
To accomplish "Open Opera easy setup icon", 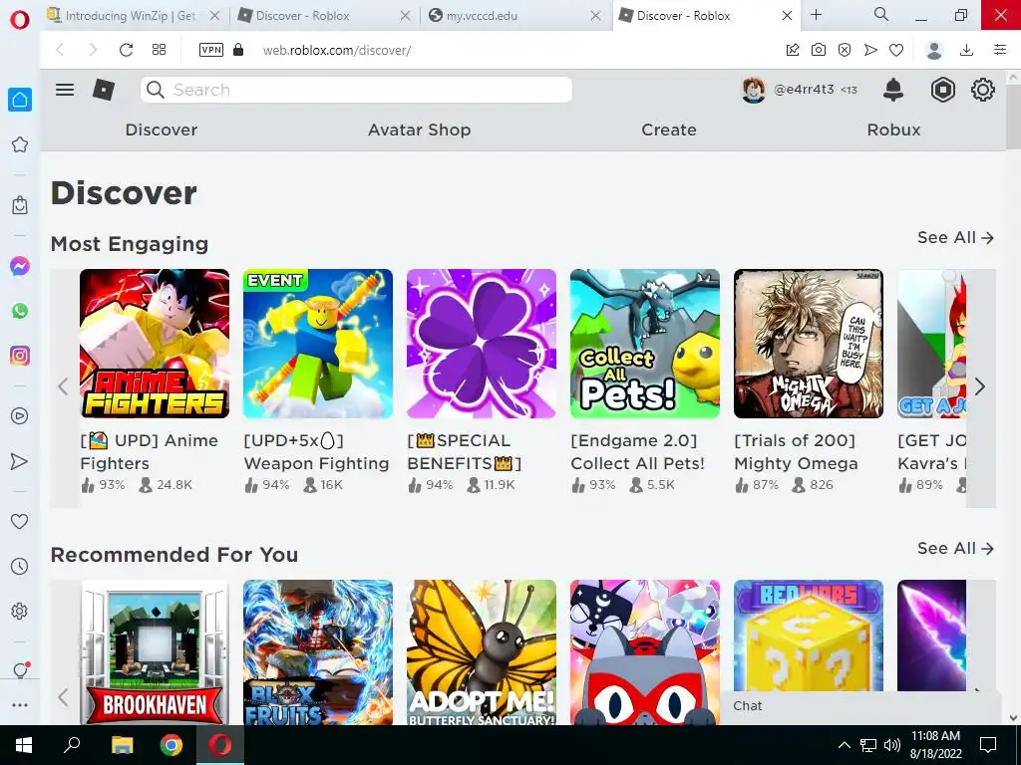I will click(x=1000, y=50).
